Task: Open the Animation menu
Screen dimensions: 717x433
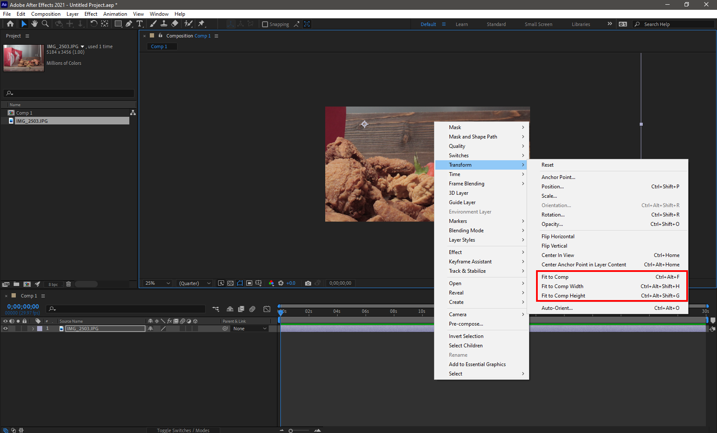Action: 115,14
